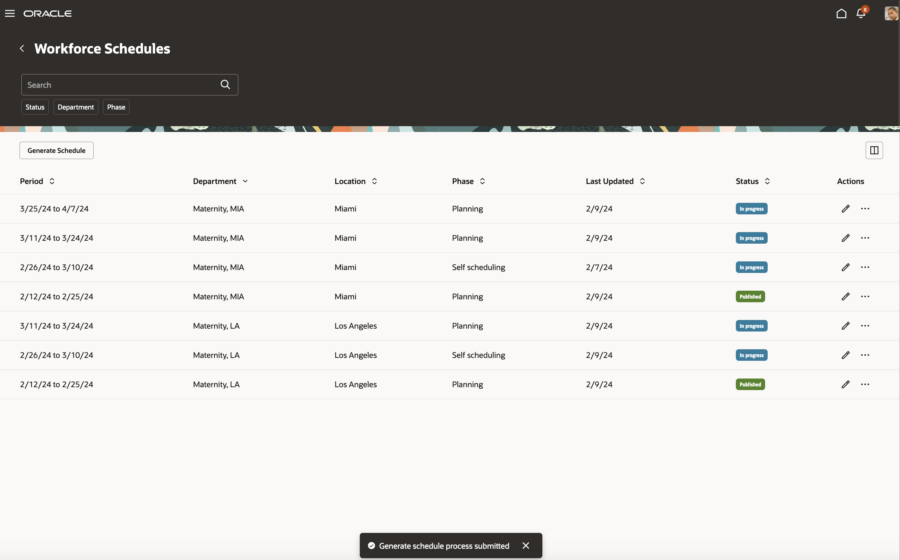This screenshot has width=900, height=560.
Task: Click pencil icon for 2/26/24 Maternity, MIA row
Action: [x=845, y=268]
